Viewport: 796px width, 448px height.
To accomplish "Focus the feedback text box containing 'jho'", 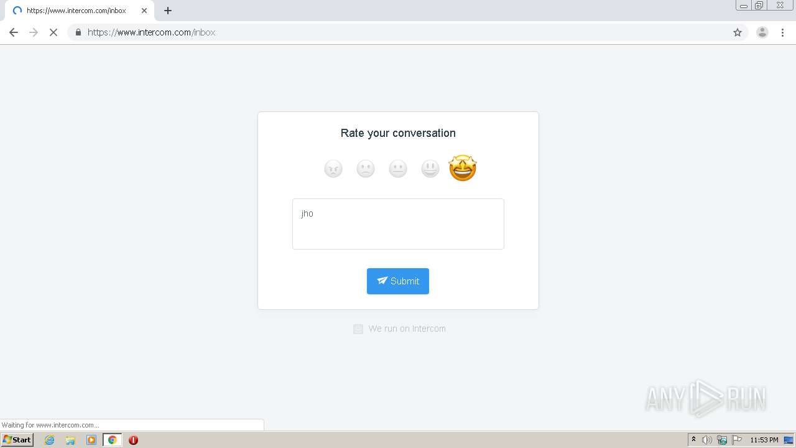I will (398, 224).
